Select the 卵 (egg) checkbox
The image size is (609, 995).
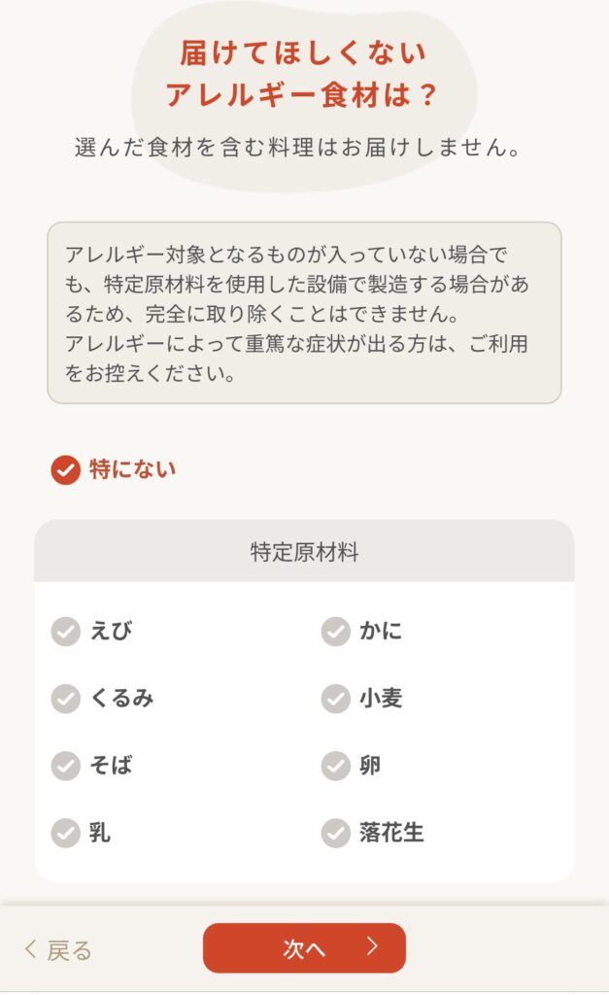click(335, 766)
